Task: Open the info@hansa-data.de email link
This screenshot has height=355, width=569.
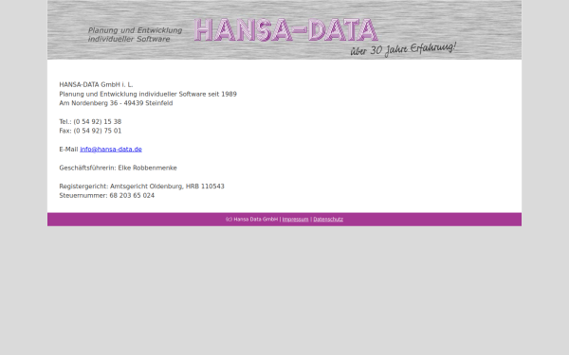Action: click(x=111, y=150)
